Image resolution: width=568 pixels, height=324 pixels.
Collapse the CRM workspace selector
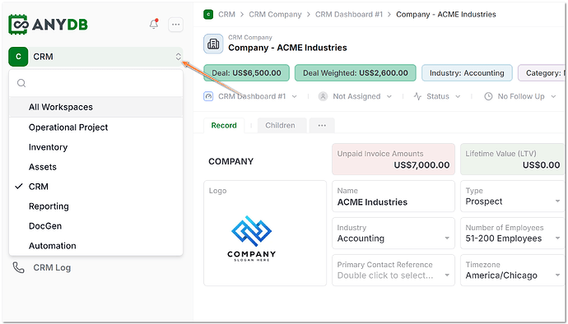pyautogui.click(x=179, y=57)
